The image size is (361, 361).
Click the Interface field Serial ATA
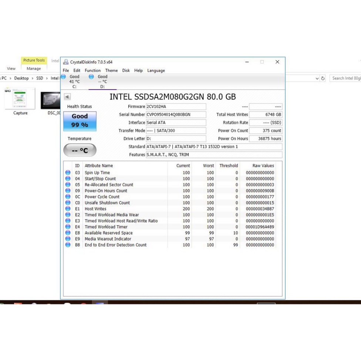(x=176, y=123)
